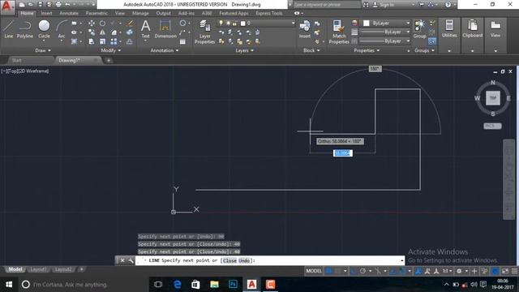This screenshot has height=292, width=519.
Task: Expand the Block panel dropdown
Action: [x=311, y=50]
